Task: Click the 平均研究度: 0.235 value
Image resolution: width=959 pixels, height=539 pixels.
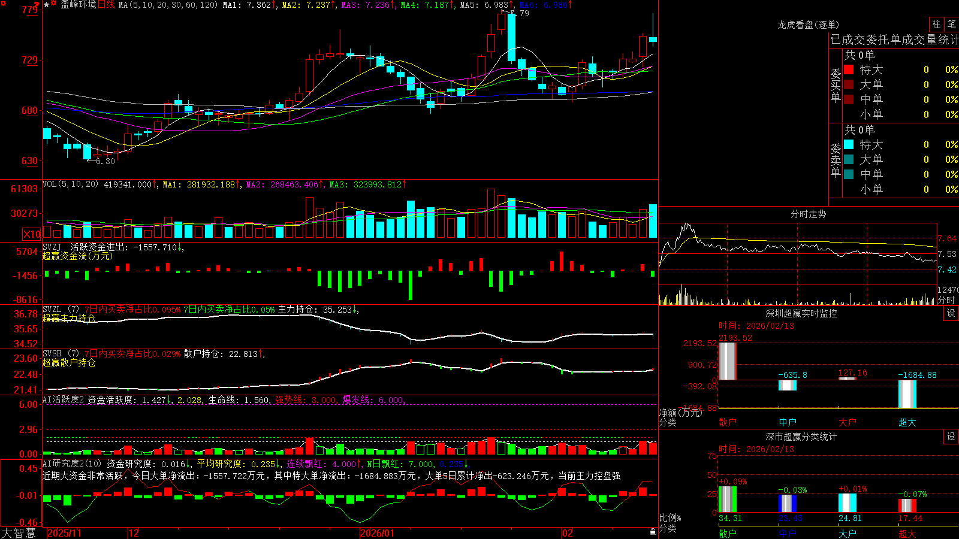Action: coord(239,464)
